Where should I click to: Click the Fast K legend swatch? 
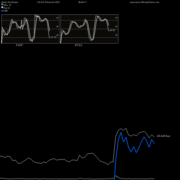tap(2, 7)
